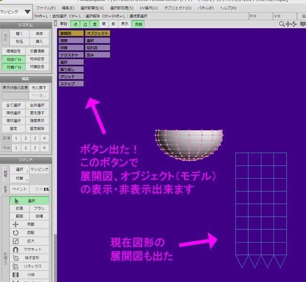Click the pan view cross-arrows icon
306x282 pixels.
pos(288,24)
